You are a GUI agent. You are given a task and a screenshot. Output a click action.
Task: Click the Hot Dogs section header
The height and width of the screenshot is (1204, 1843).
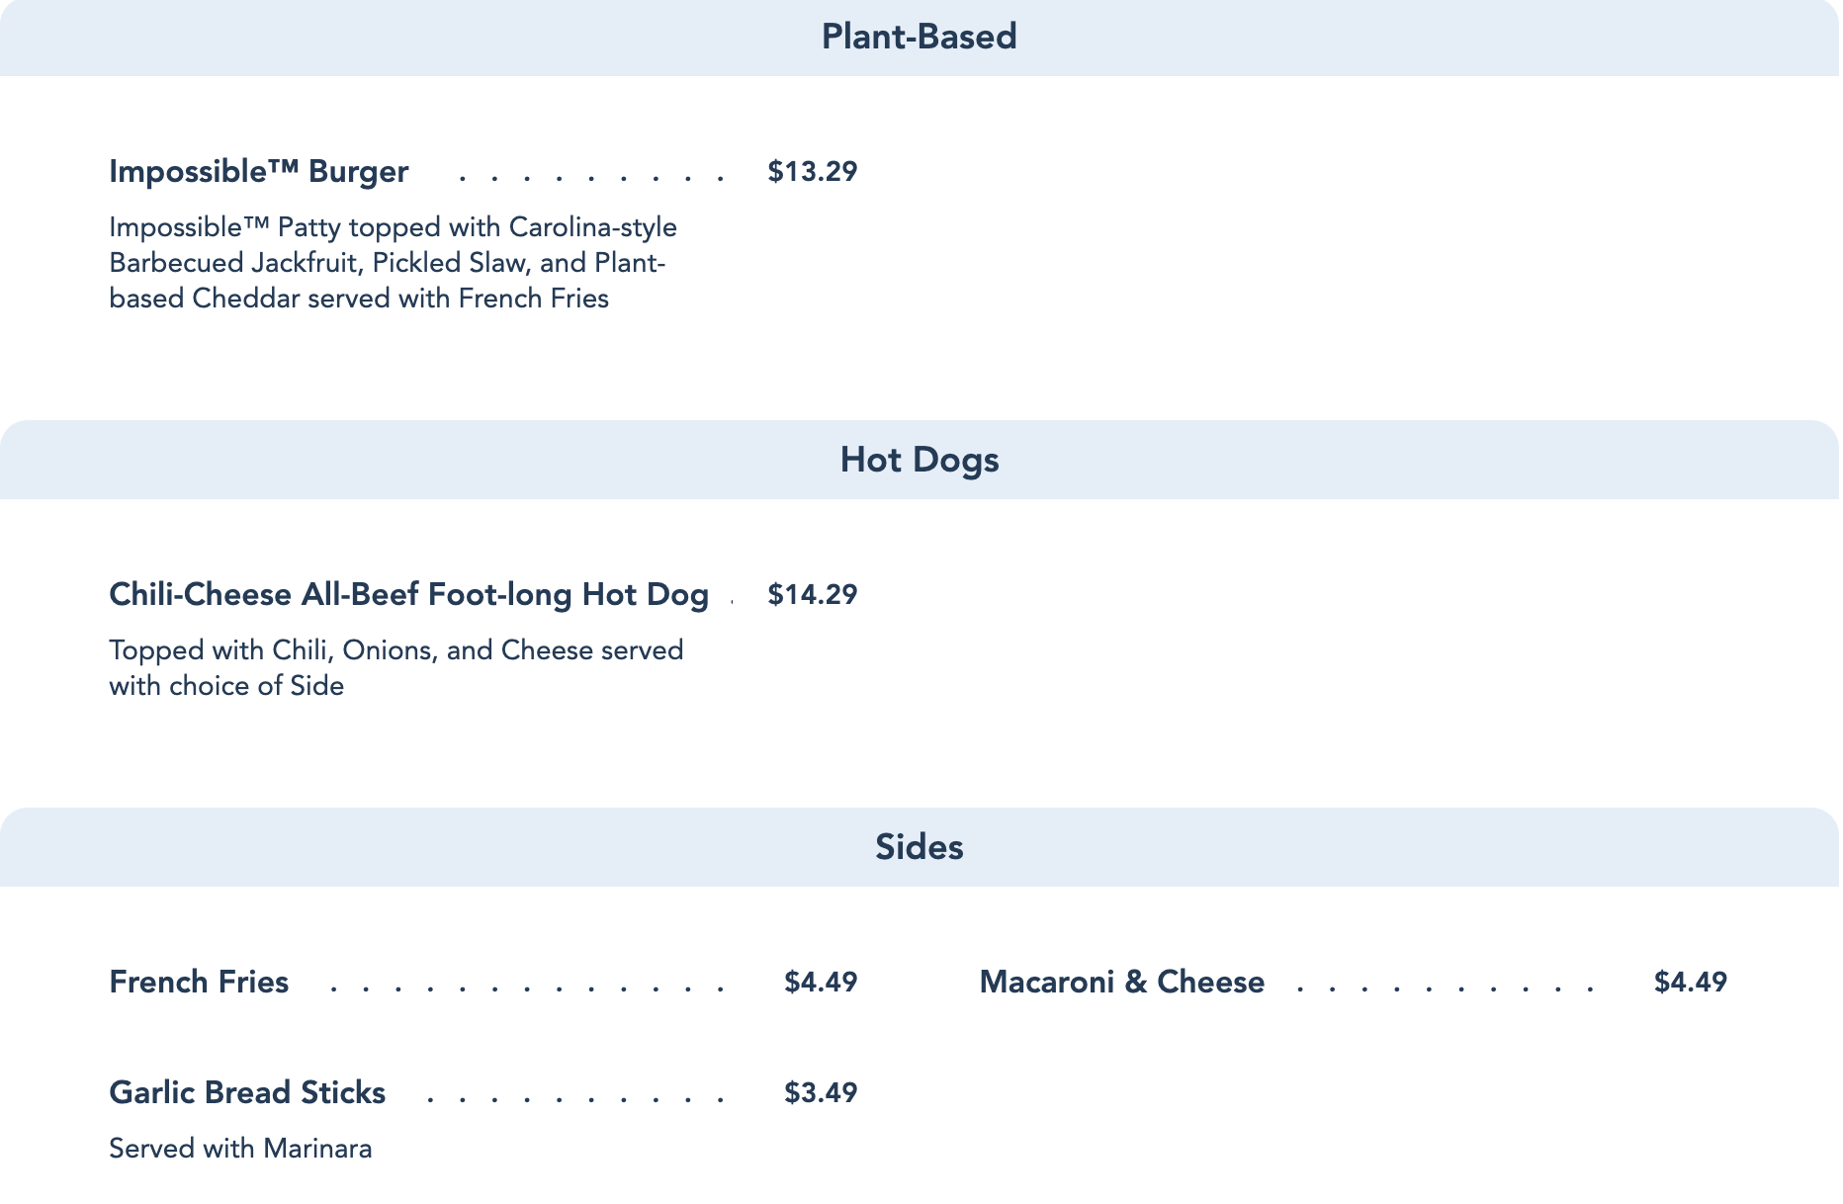919,460
